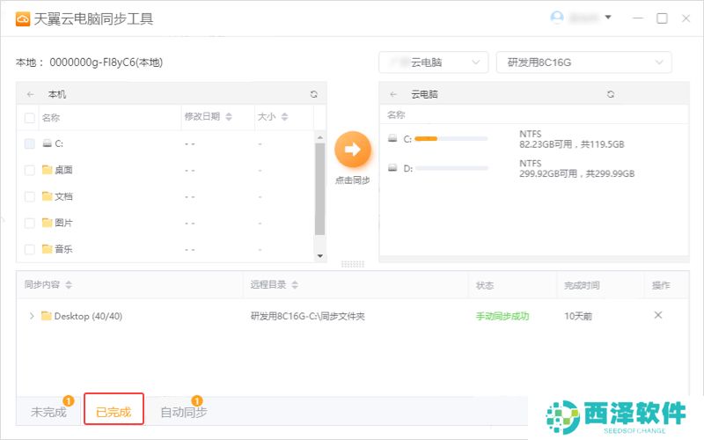This screenshot has width=704, height=440.
Task: Check the 文档 checkbox
Action: pyautogui.click(x=30, y=196)
